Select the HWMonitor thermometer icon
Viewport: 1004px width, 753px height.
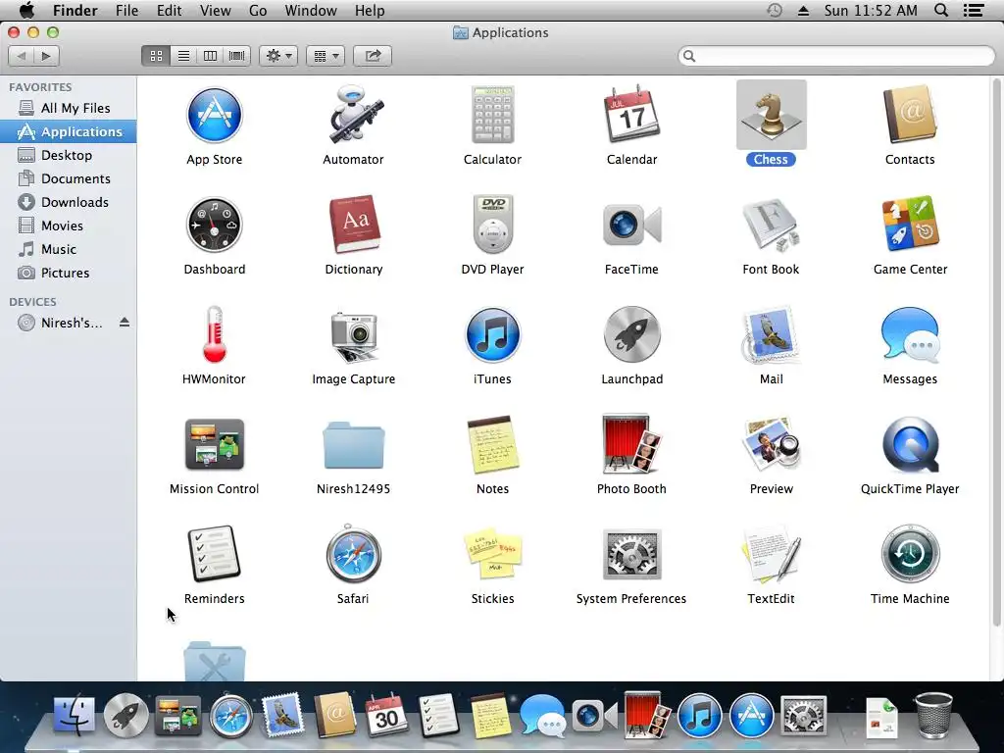coord(214,335)
